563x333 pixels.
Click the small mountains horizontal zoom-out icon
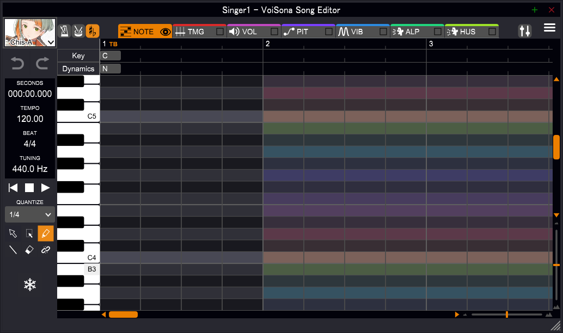pos(465,314)
